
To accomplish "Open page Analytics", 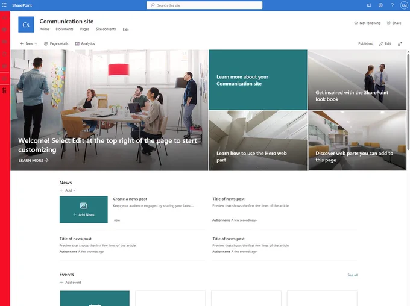I will (85, 43).
